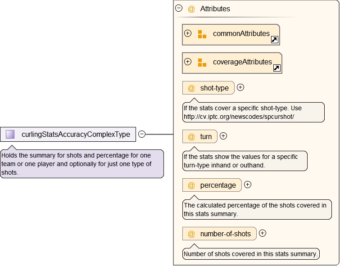This screenshot has width=340, height=266.
Task: Expand the turn attribute details
Action: pyautogui.click(x=223, y=136)
